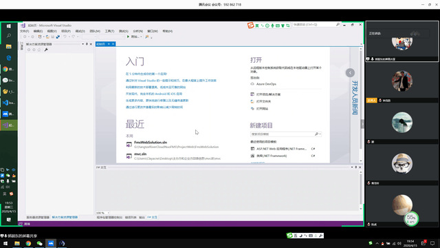Open Chrome from the bottom Windows taskbar
Screen dimensions: 440x248
point(28,243)
